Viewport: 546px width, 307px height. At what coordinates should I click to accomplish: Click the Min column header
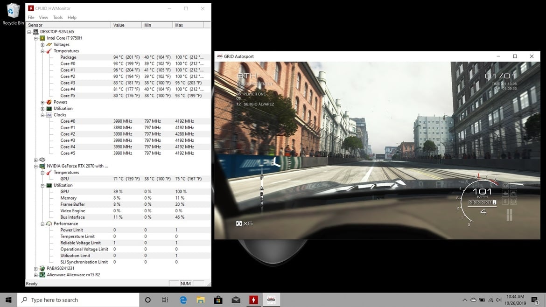[x=157, y=25]
